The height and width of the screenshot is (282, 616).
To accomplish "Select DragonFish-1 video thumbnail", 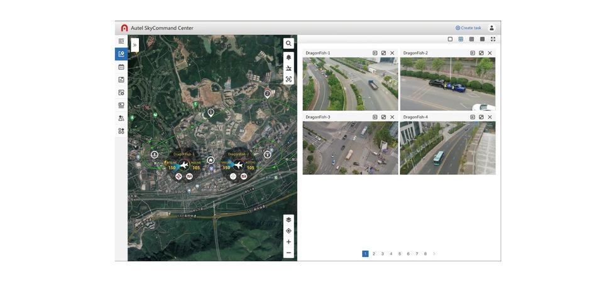I will coord(350,84).
